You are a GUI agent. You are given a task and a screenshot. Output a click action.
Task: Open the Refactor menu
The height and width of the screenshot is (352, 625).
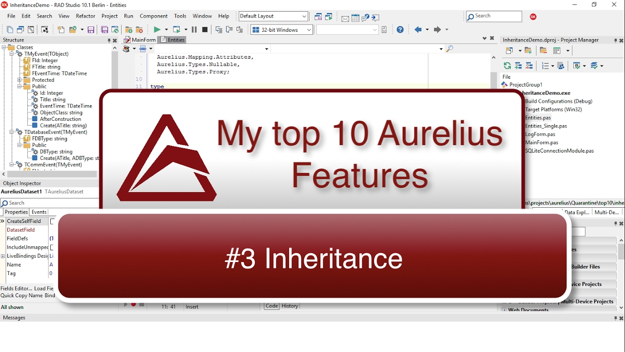[x=85, y=16]
